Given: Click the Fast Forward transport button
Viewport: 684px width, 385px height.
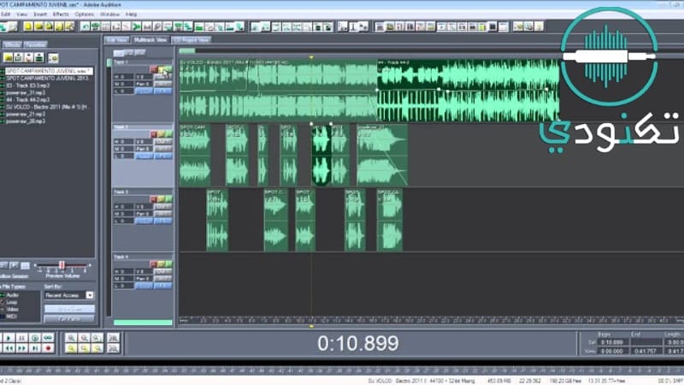Looking at the screenshot, I should (x=22, y=348).
